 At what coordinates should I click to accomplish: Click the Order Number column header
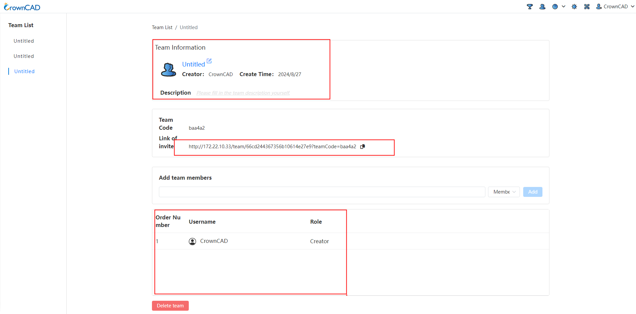(x=168, y=221)
